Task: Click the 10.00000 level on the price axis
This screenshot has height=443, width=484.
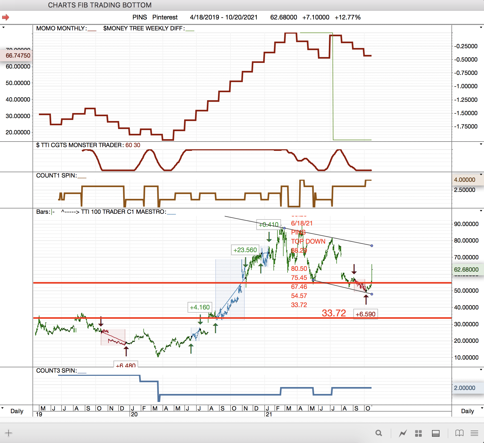Action: (466, 357)
